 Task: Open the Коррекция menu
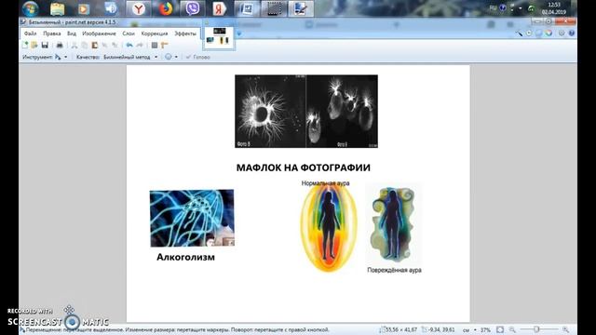point(155,33)
